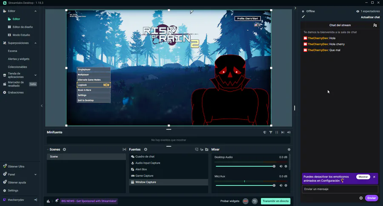
Task: Expand Tienda de aplicaciones chevron
Action: (35, 75)
